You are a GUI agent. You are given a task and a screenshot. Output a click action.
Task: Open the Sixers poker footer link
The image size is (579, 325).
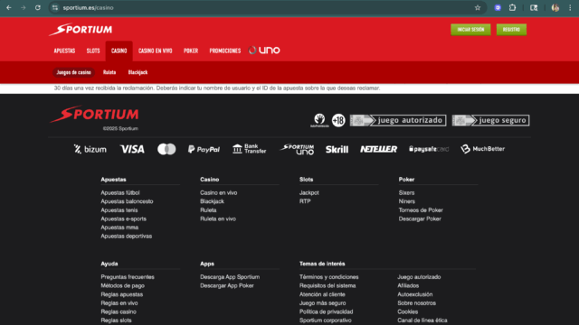(406, 192)
